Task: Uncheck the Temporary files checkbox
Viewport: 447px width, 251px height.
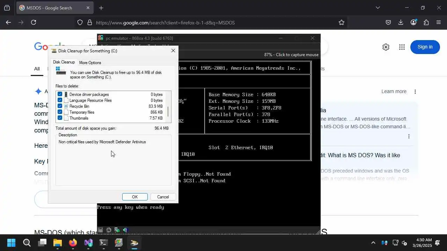Action: click(60, 112)
